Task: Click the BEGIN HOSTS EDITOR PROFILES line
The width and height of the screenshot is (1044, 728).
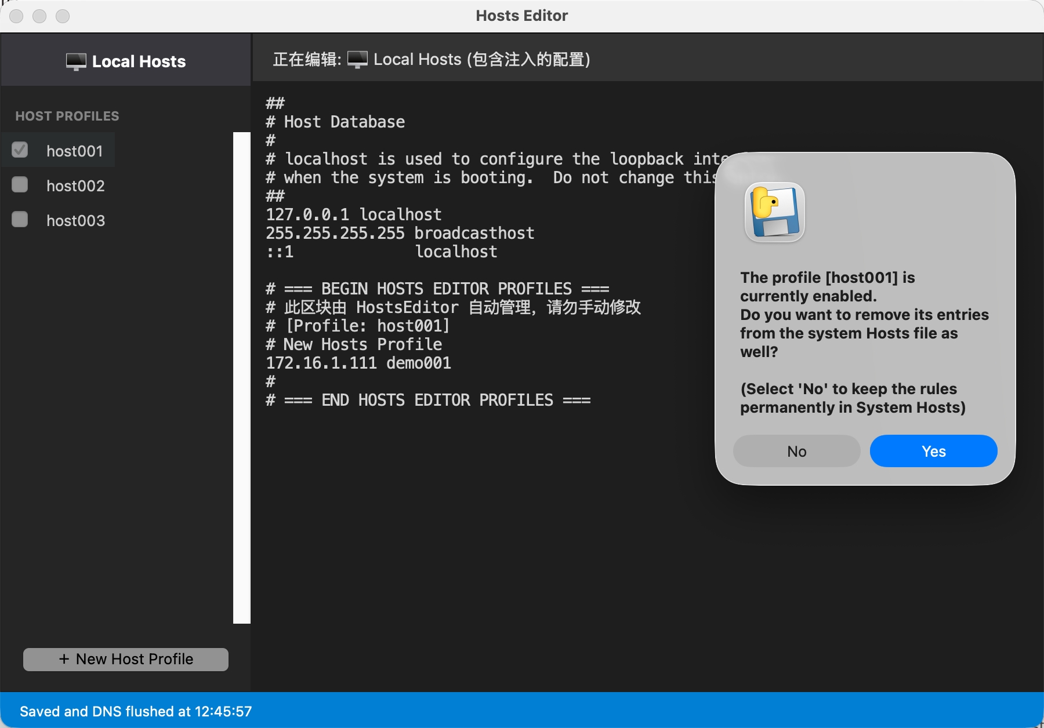Action: (x=437, y=289)
